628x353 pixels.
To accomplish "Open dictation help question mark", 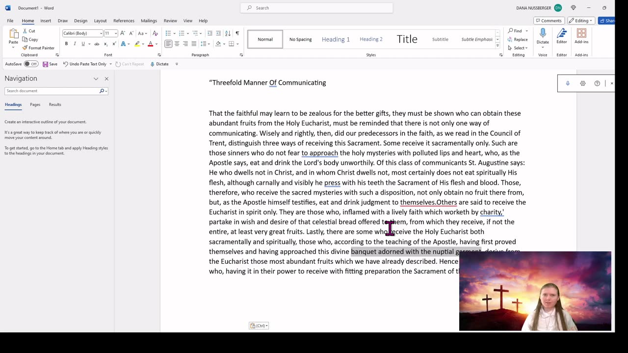I will point(597,83).
